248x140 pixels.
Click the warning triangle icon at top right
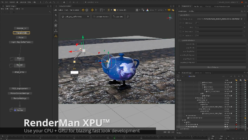pos(246,2)
